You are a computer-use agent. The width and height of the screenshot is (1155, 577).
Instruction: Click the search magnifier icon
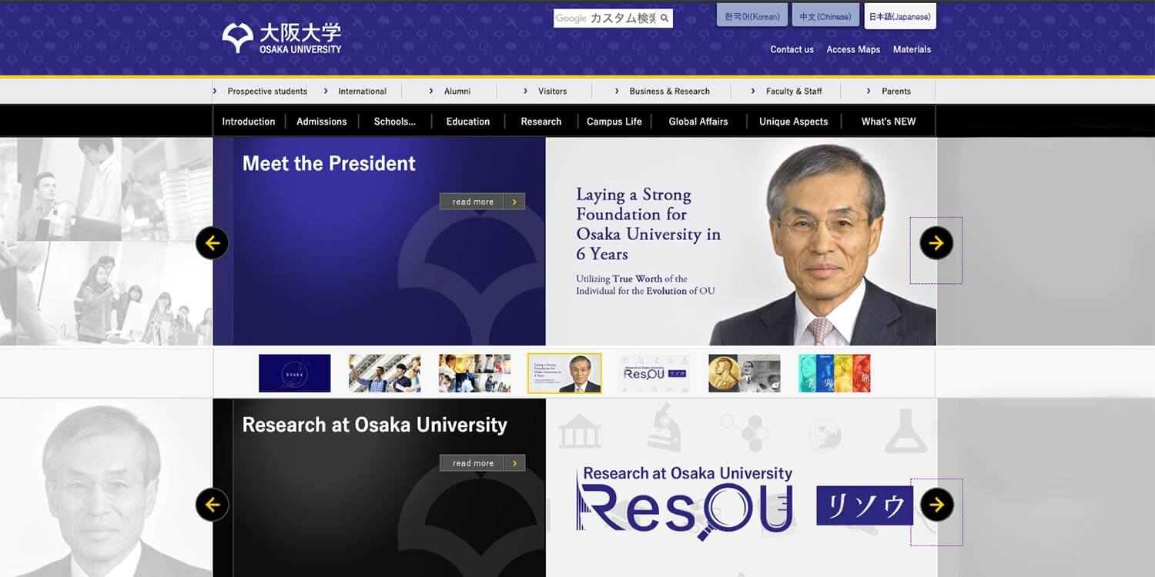point(665,18)
